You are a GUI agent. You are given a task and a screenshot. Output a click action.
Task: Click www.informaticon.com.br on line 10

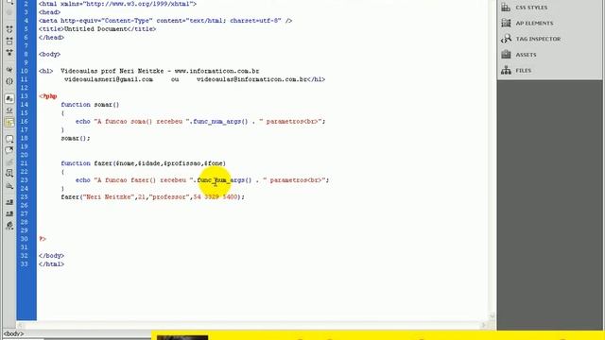216,72
